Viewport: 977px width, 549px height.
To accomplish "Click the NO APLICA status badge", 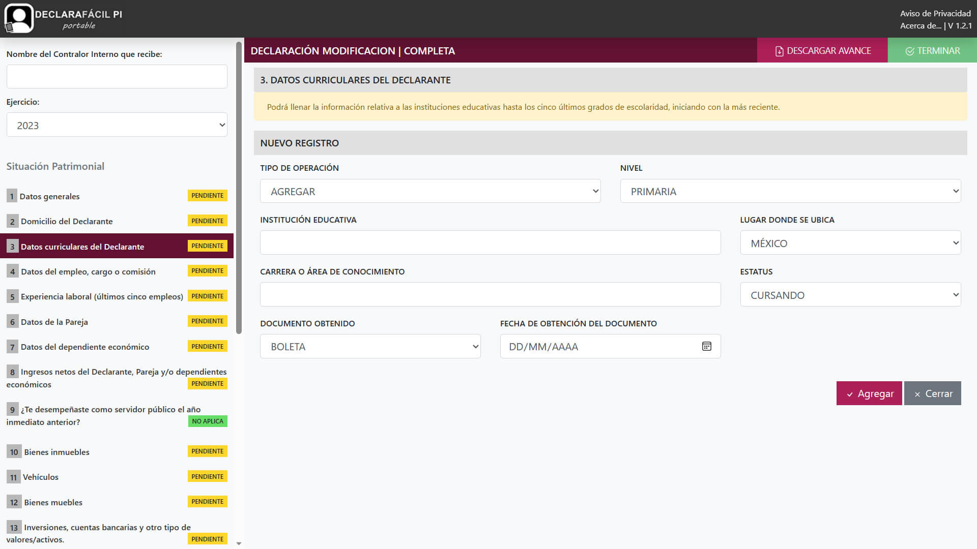I will click(208, 421).
